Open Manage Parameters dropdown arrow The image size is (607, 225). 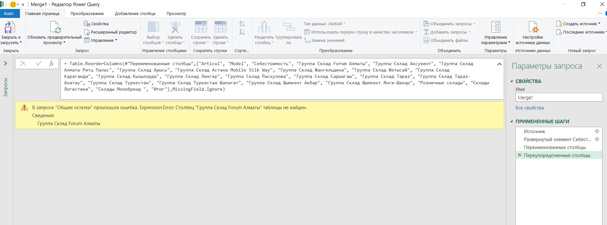click(x=509, y=42)
